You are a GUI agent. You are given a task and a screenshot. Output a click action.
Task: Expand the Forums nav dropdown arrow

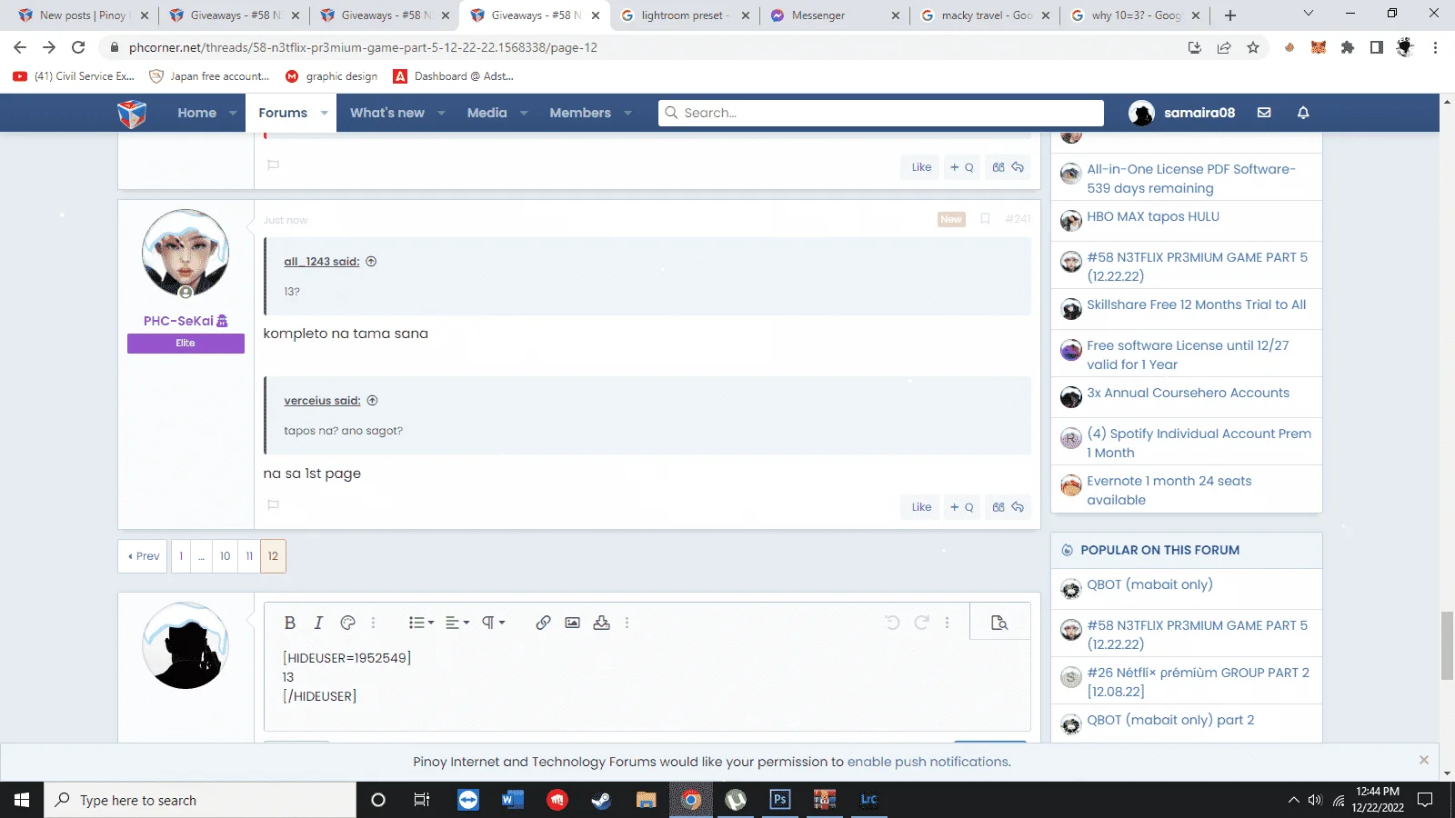pyautogui.click(x=324, y=113)
